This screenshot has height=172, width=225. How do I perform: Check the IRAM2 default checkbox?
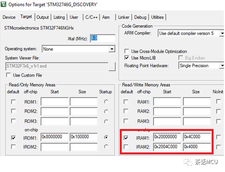(x=126, y=147)
